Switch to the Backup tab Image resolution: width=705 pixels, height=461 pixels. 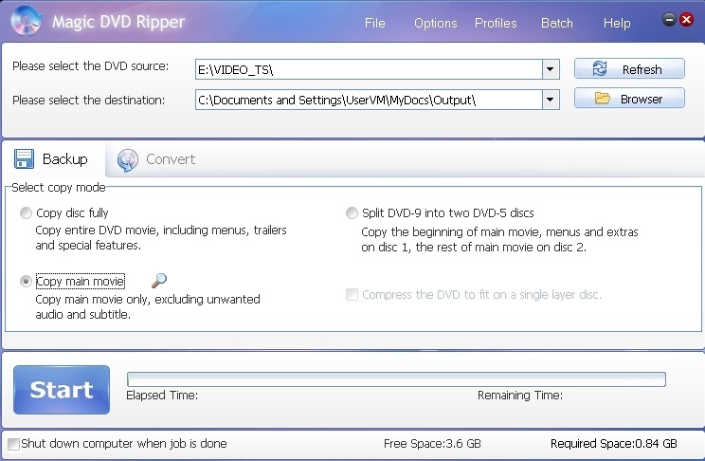(x=53, y=159)
